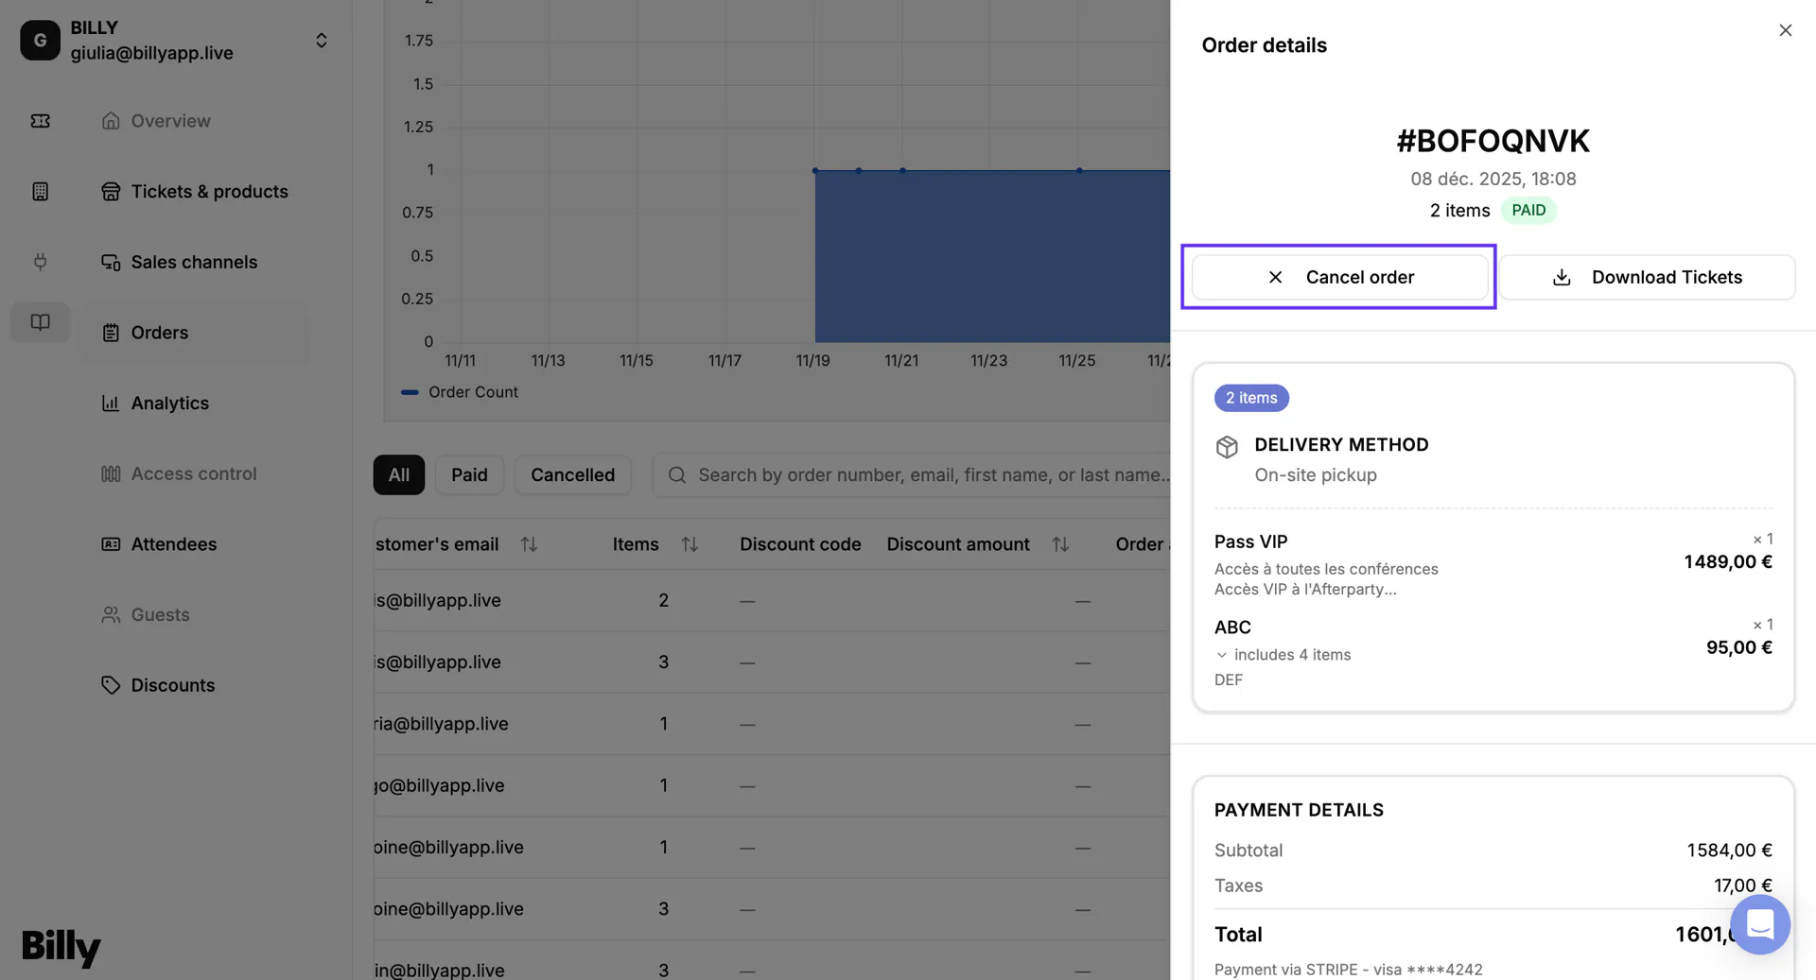Expand the BILLY account switcher

click(x=322, y=41)
